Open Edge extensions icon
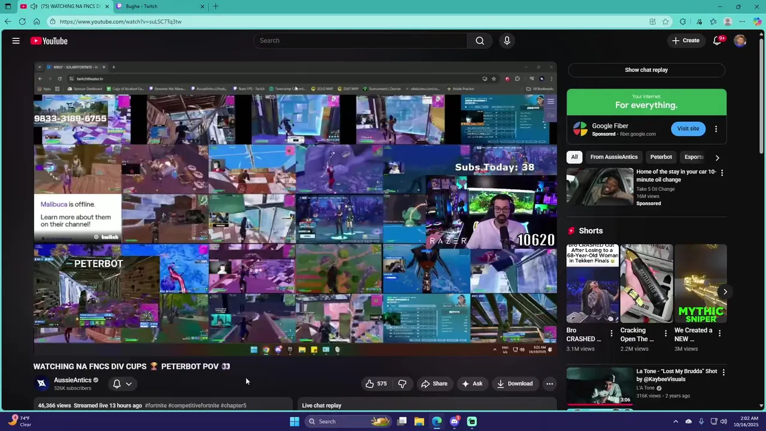Screen dimensions: 766x431 click(683, 22)
